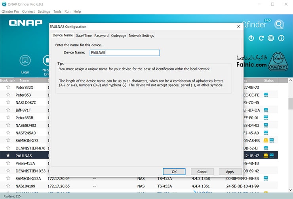Click the info icon in header
293x199 pixels.
coord(281,38)
